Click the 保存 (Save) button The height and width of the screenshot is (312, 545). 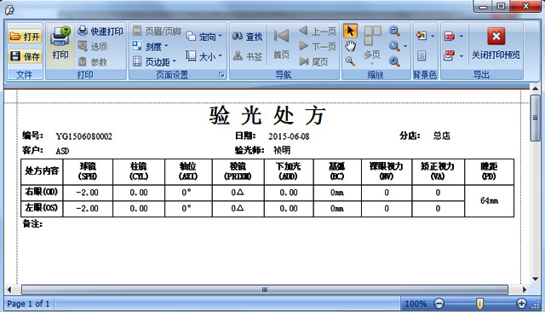coord(25,56)
